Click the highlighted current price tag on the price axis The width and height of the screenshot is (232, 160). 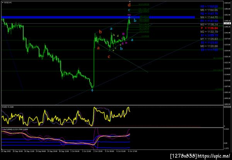point(227,23)
